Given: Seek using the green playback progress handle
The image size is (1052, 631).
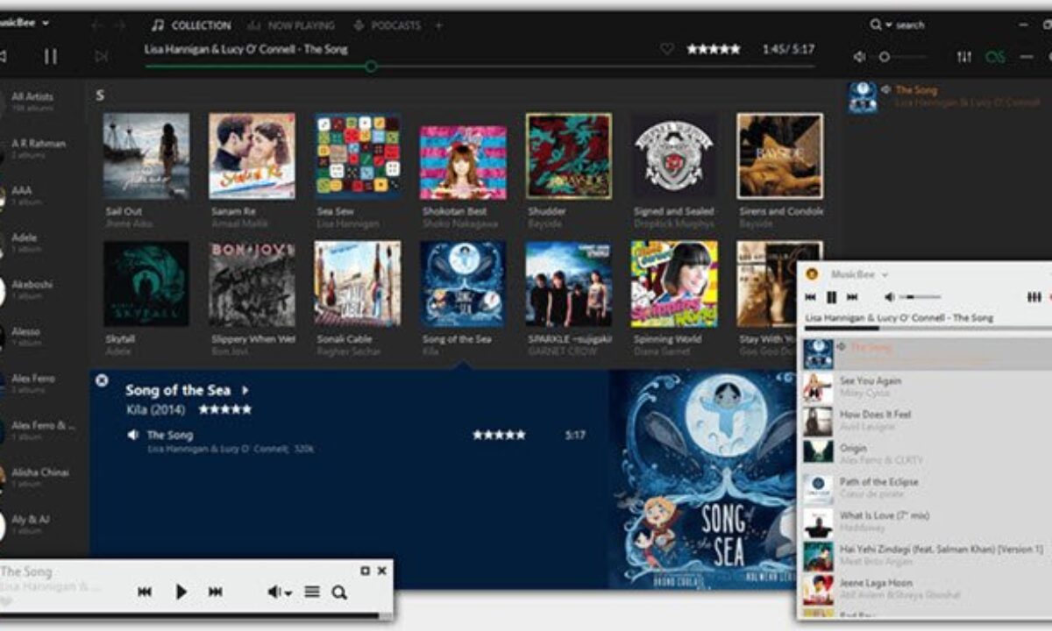Looking at the screenshot, I should [x=371, y=66].
